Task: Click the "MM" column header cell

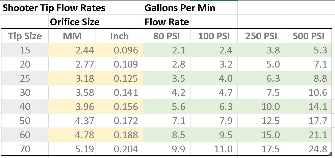Action: coord(72,36)
